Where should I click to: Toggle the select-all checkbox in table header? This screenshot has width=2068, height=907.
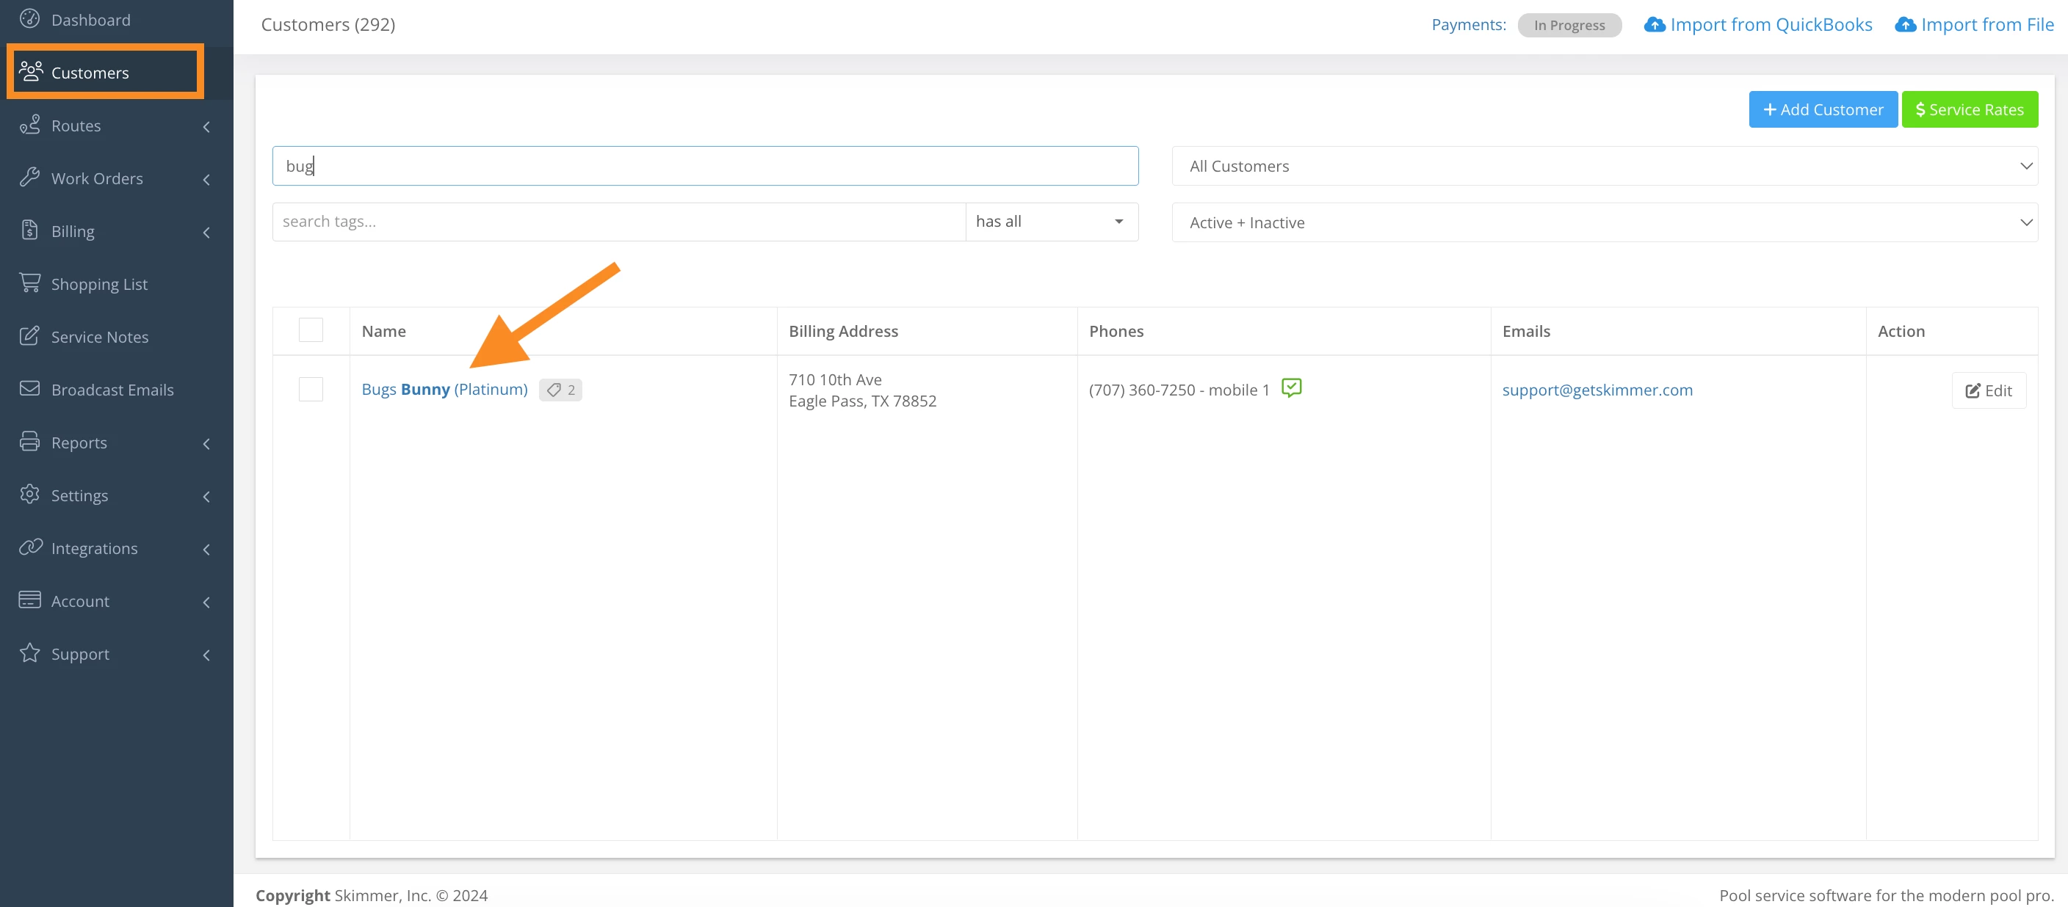point(311,330)
